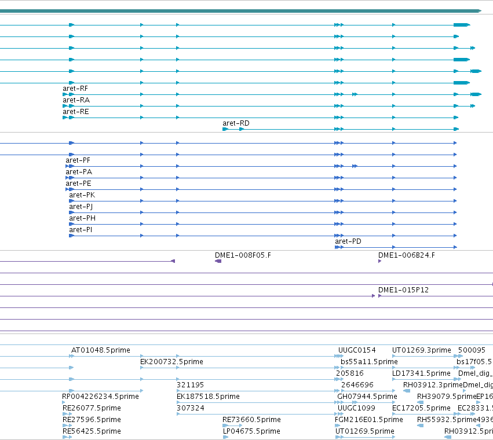Select the RE73660.5prime label
The width and height of the screenshot is (493, 440).
(x=251, y=420)
